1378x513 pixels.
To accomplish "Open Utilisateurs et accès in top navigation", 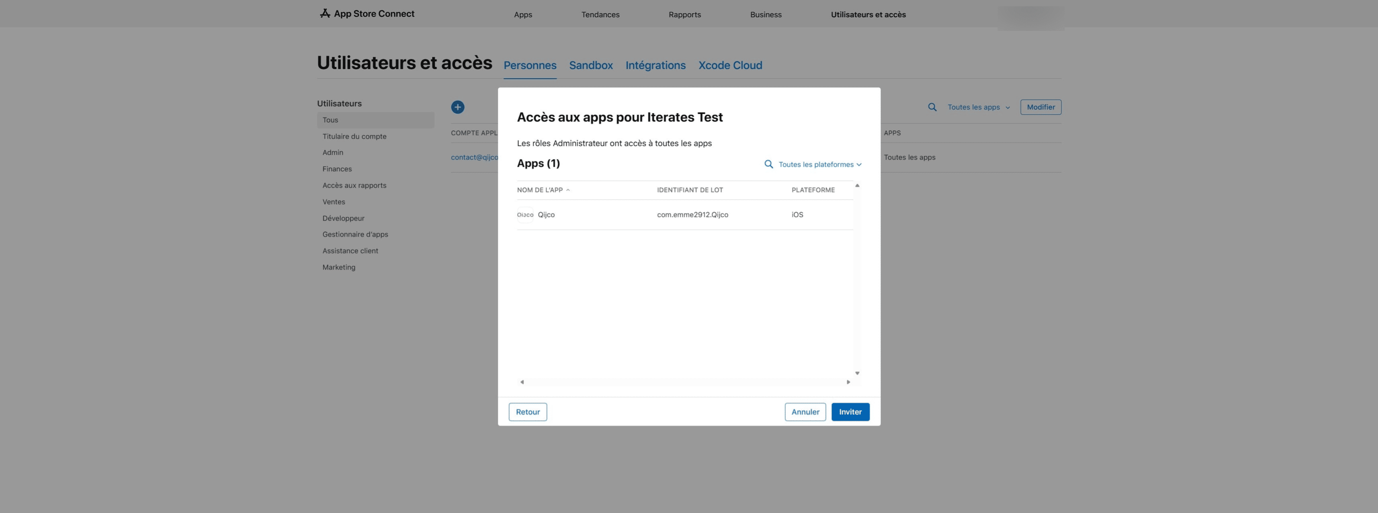I will 868,14.
